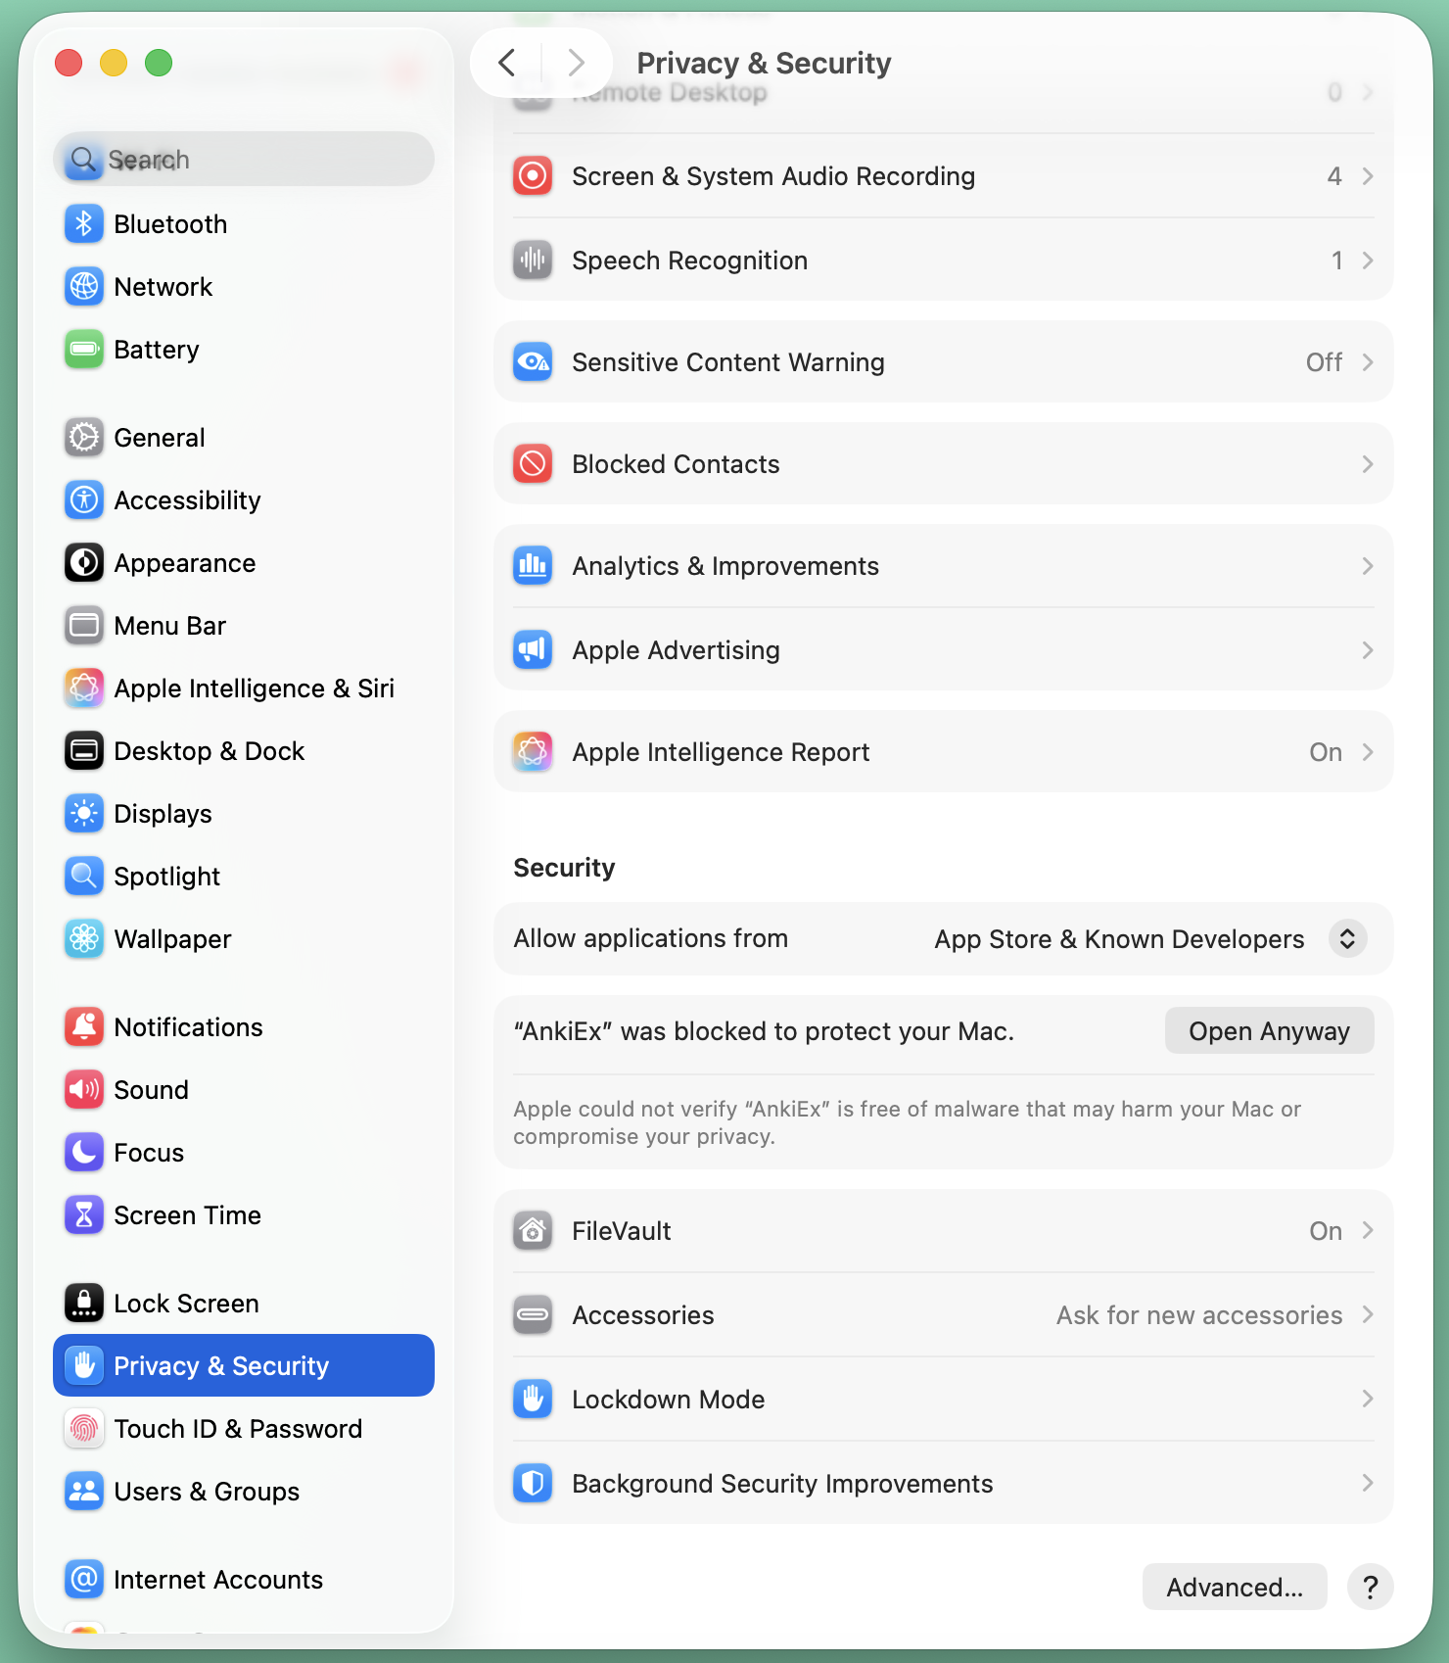Click the Users & Groups icon
Image resolution: width=1449 pixels, height=1663 pixels.
tap(84, 1492)
